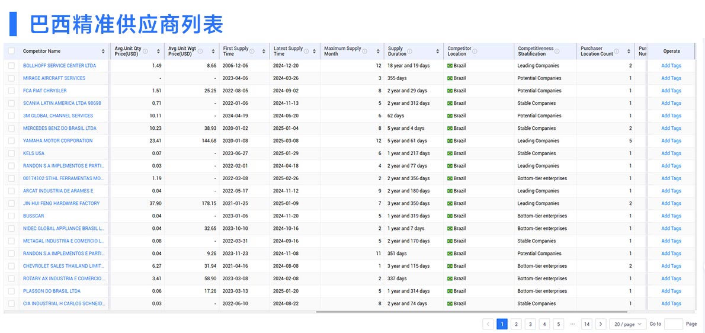Click the 144.68 weight price cell

pos(209,140)
